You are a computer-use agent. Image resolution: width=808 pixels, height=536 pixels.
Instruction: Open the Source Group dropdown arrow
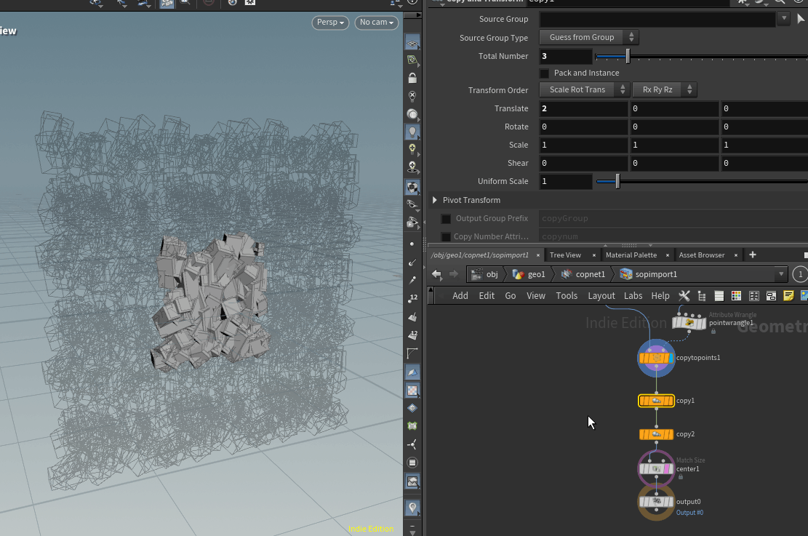point(784,19)
